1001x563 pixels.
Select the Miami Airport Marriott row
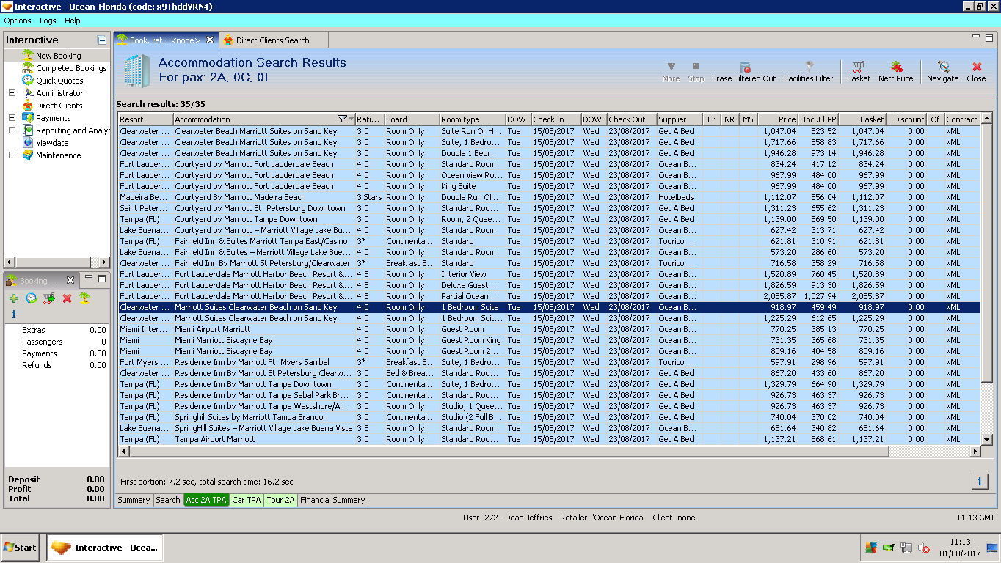[549, 329]
